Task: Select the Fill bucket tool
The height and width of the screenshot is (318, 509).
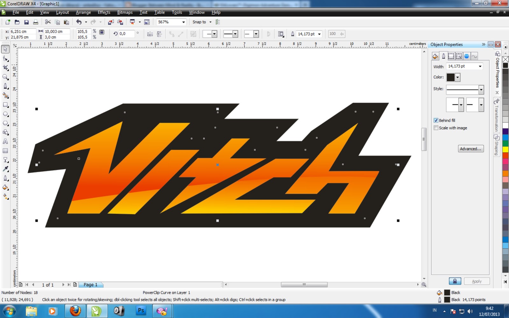Action: (5, 188)
